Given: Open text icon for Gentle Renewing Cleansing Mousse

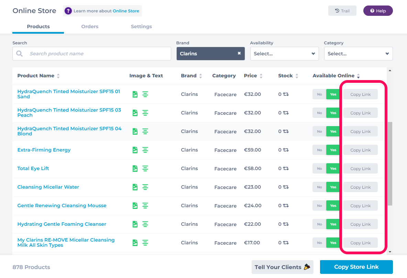Looking at the screenshot, I should [145, 205].
